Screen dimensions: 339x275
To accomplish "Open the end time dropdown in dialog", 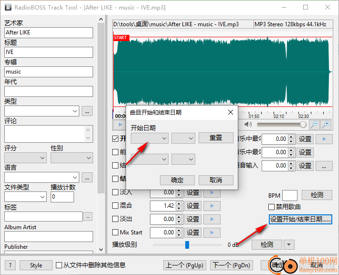I will 183,159.
